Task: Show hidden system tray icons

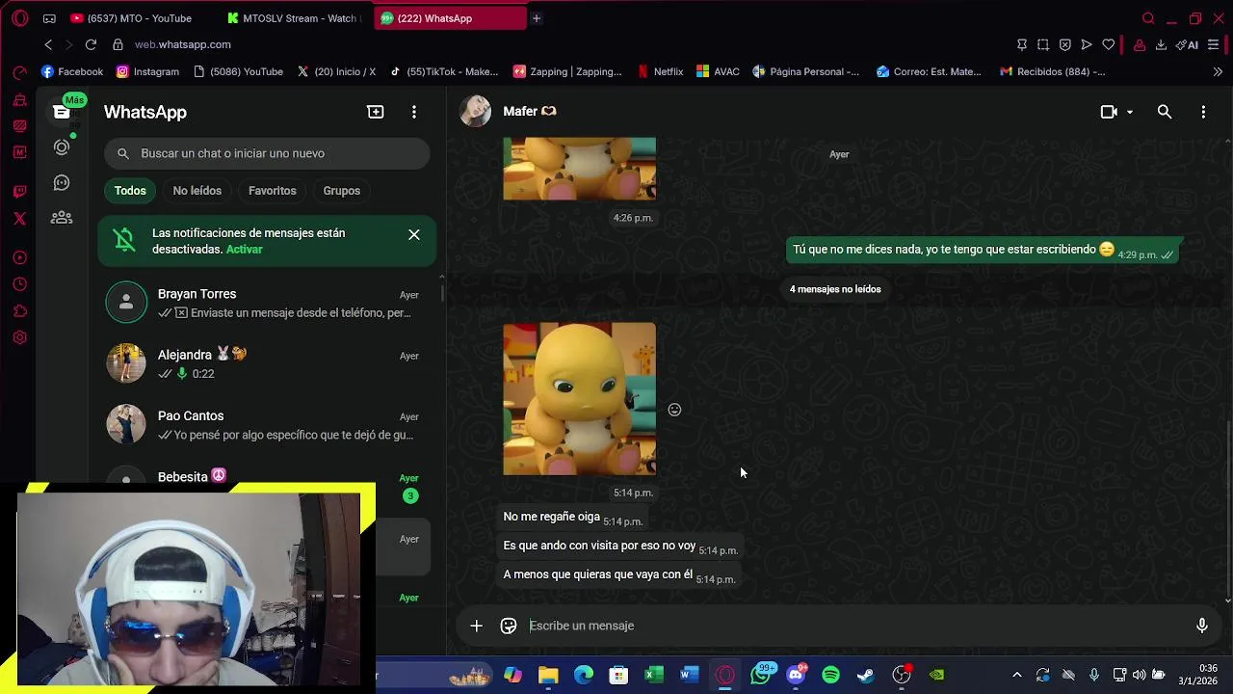Action: (1016, 675)
